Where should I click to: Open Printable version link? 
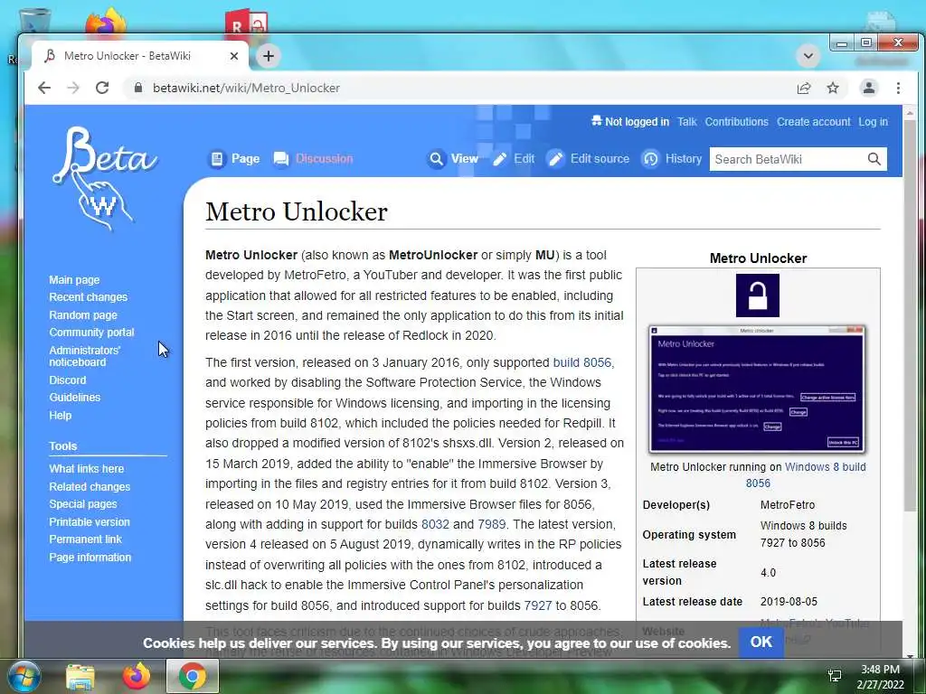point(90,521)
